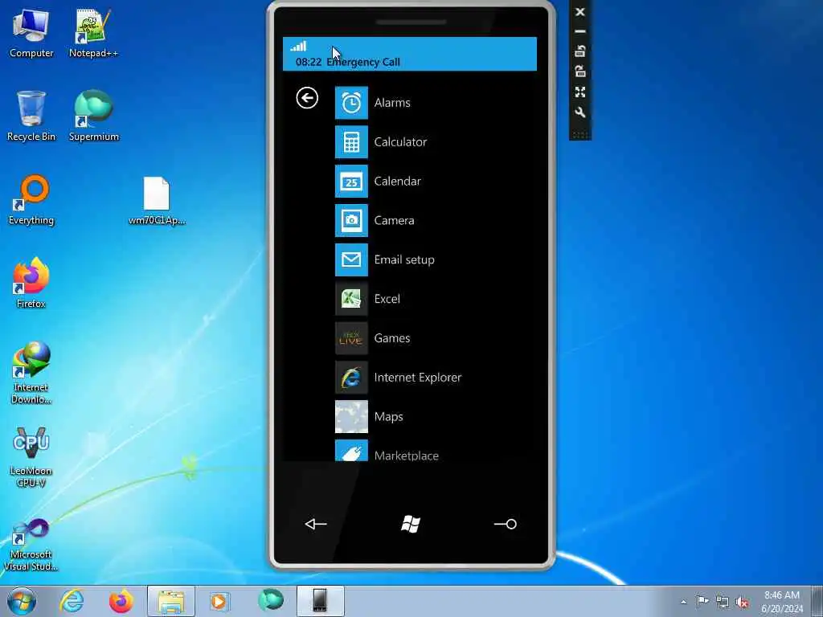Viewport: 823px width, 617px height.
Task: Click the emulator fit-to-screen icon
Action: tap(580, 92)
